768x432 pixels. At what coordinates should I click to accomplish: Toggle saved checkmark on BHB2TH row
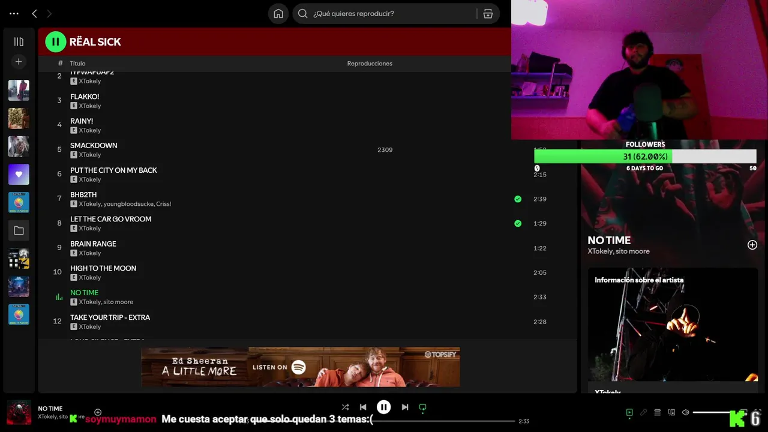(518, 199)
